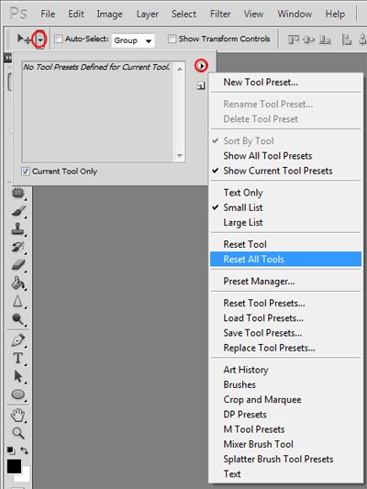The height and width of the screenshot is (489, 367).
Task: Open tool preset picker arrow beside Move tool
Action: (40, 39)
